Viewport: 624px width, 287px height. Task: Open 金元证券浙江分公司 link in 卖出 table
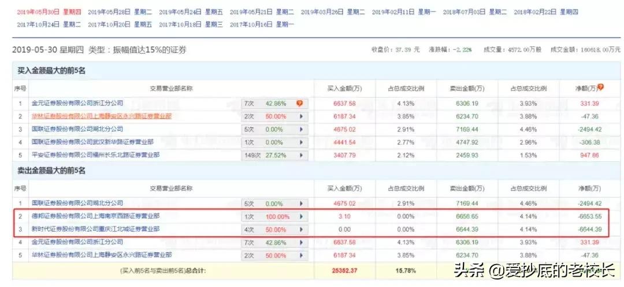(x=77, y=242)
